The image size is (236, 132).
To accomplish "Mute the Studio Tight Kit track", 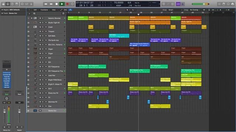I will (x=40, y=23).
